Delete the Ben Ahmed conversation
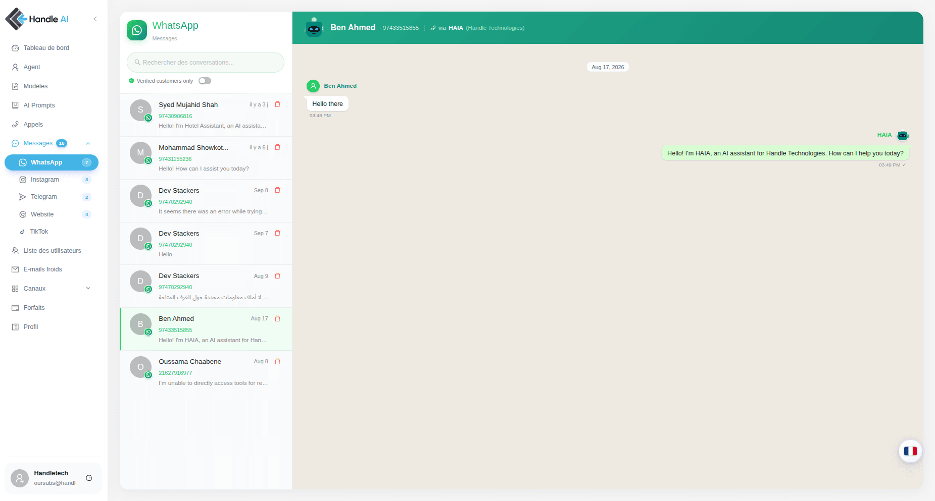This screenshot has width=935, height=501. tap(277, 319)
